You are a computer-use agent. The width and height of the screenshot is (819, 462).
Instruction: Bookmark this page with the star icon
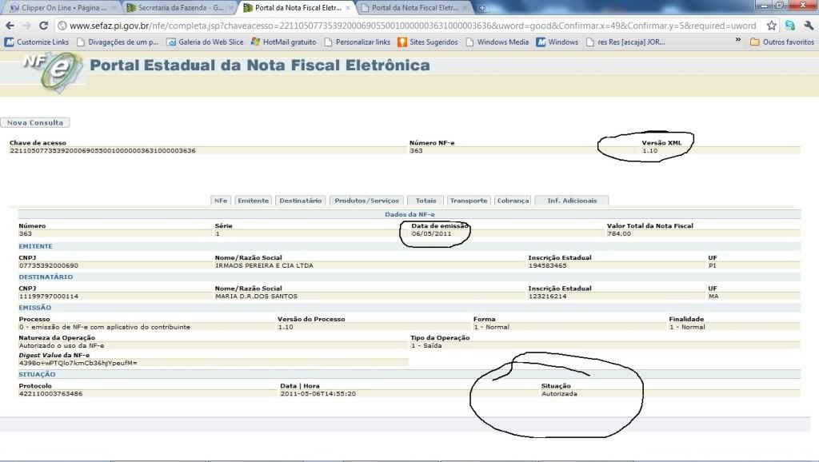(772, 26)
